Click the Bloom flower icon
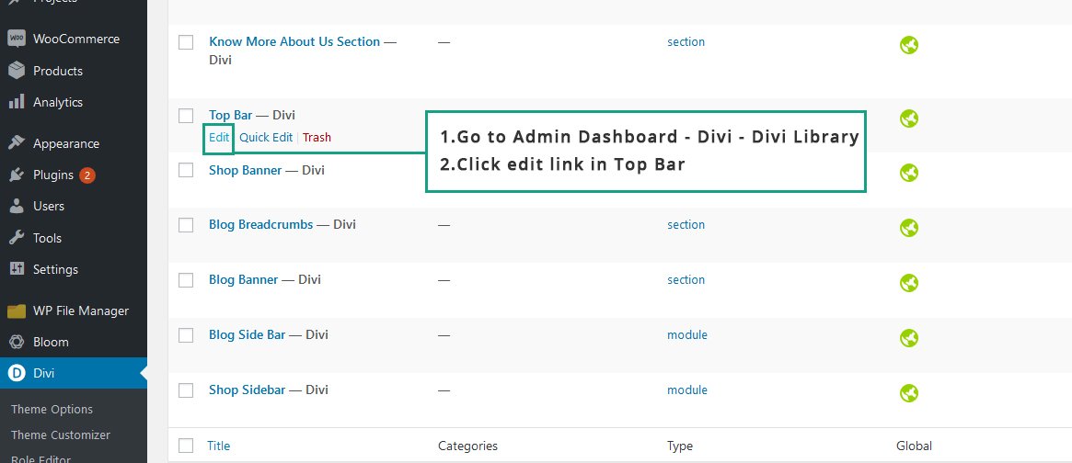The width and height of the screenshot is (1072, 463). click(17, 342)
